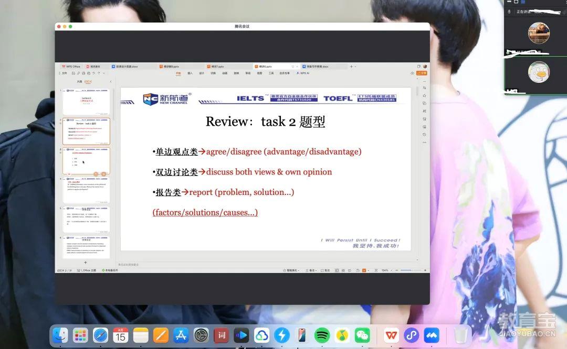567x349 pixels.
Task: Click zoom out minus button
Action: [x=397, y=270]
